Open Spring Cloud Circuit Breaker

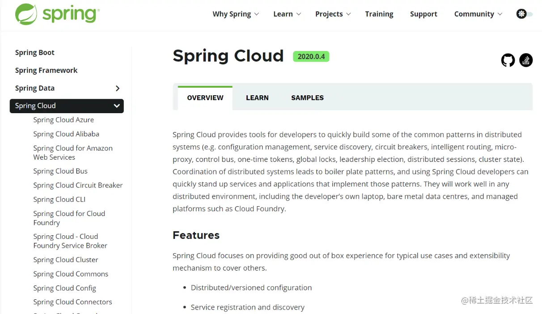(x=78, y=185)
